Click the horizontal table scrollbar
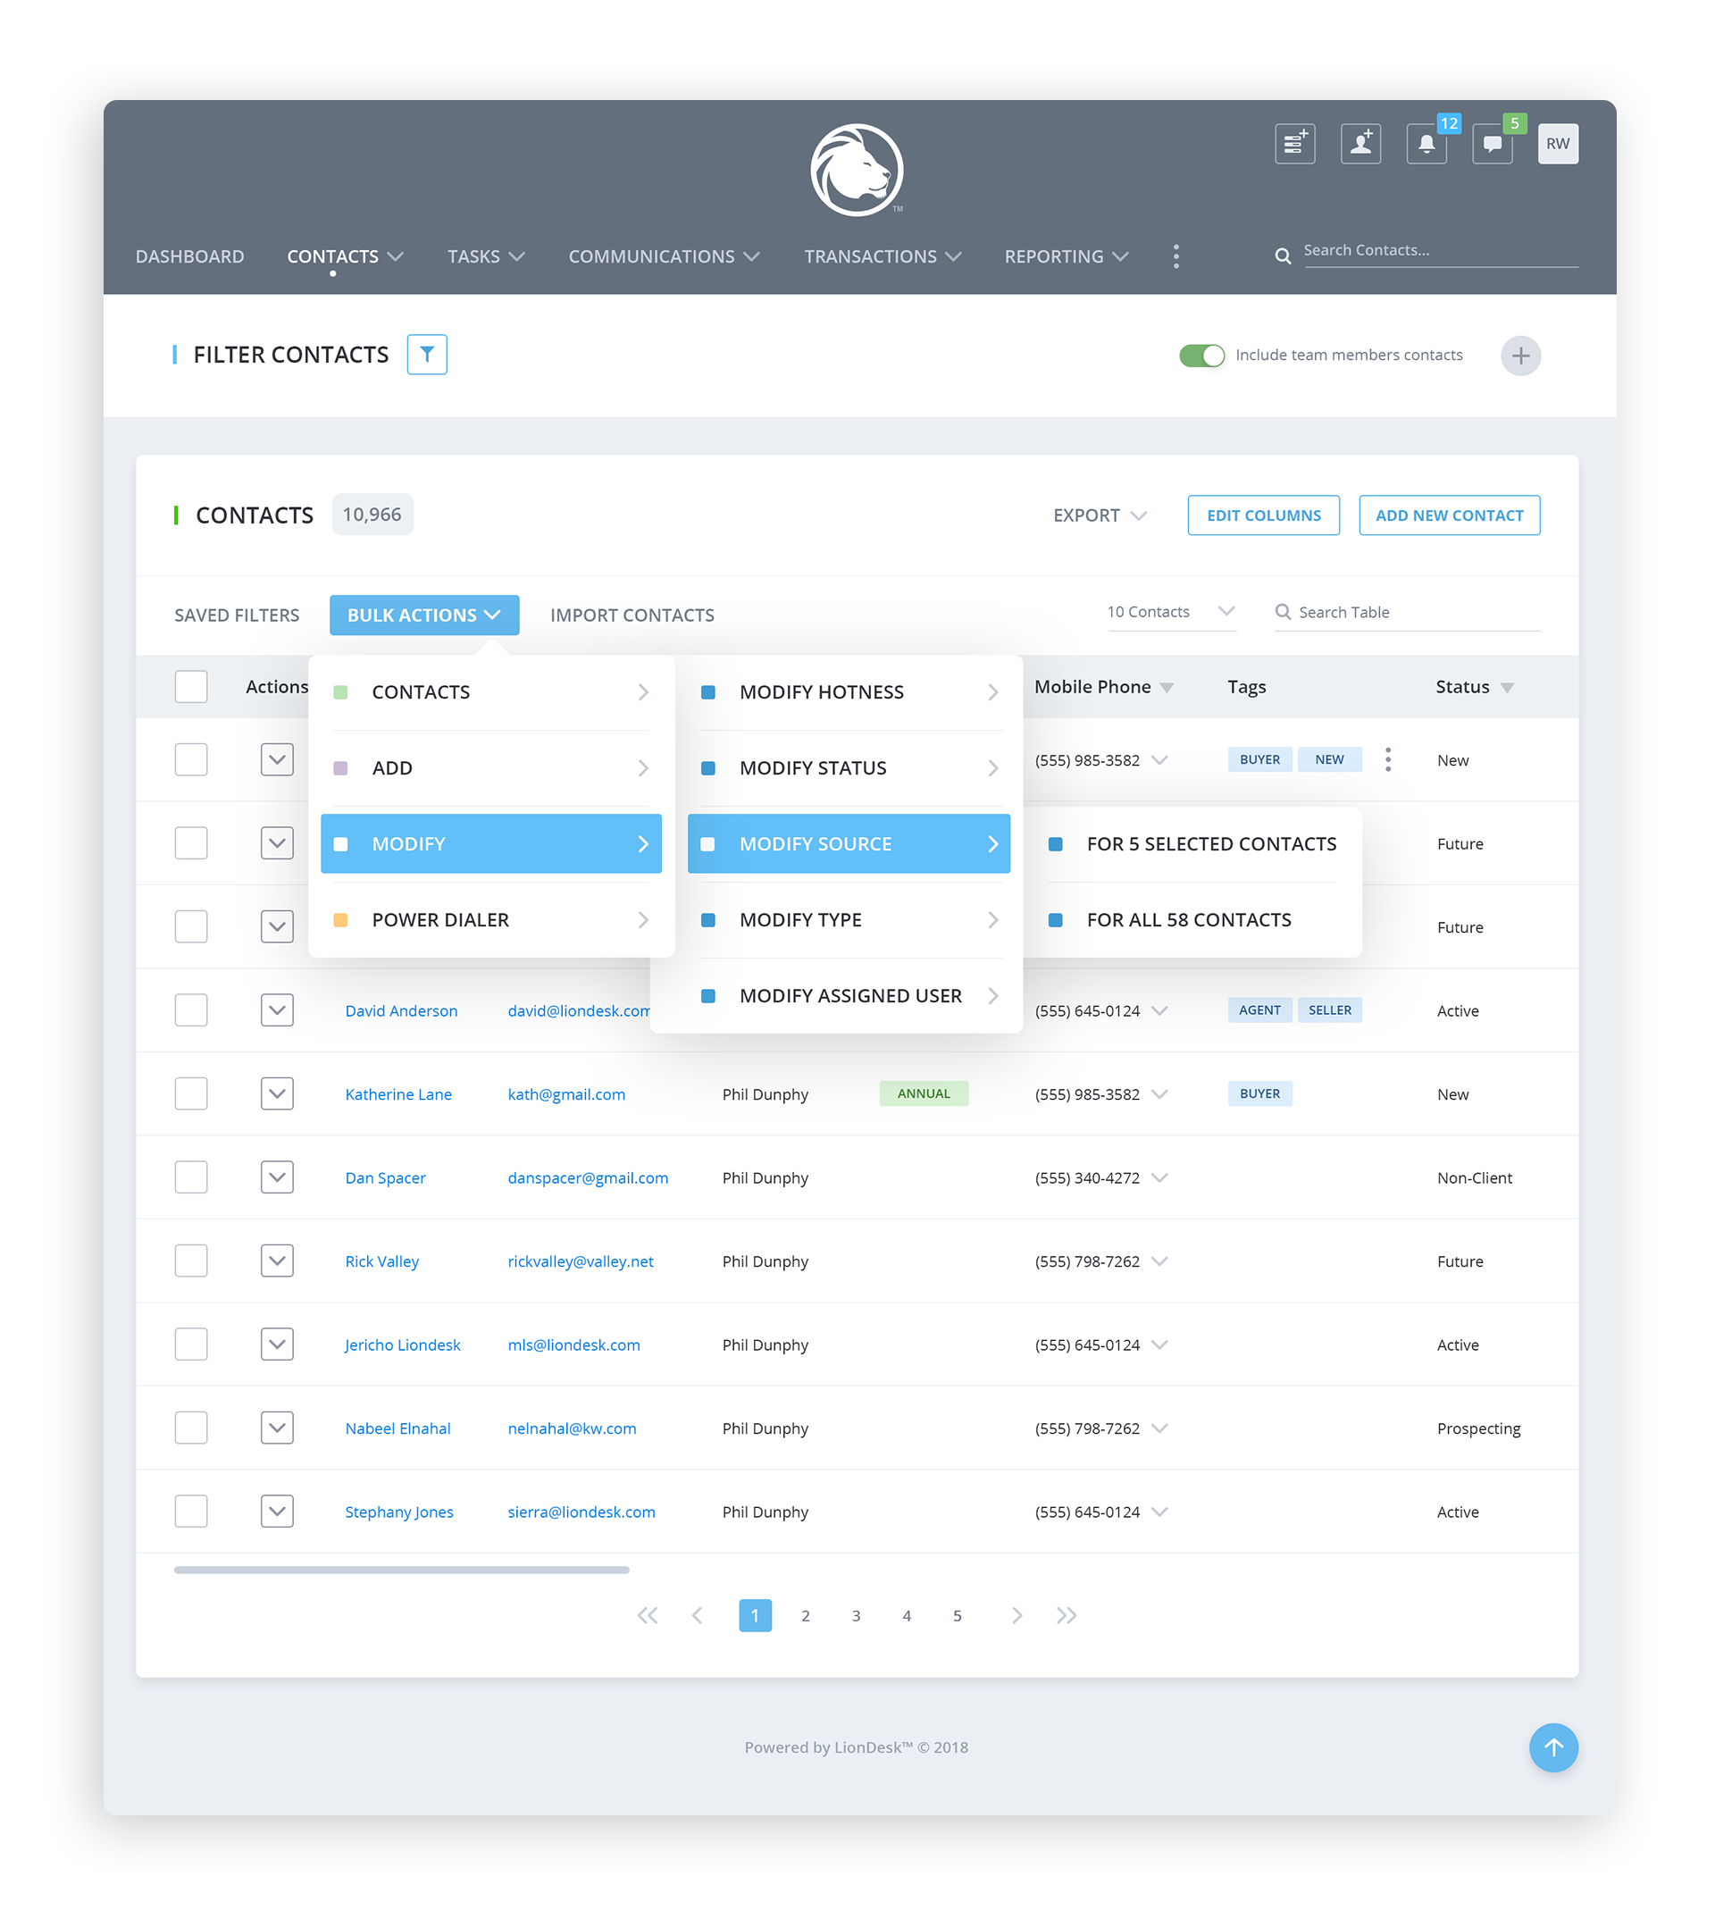1715x1918 pixels. pos(401,1570)
